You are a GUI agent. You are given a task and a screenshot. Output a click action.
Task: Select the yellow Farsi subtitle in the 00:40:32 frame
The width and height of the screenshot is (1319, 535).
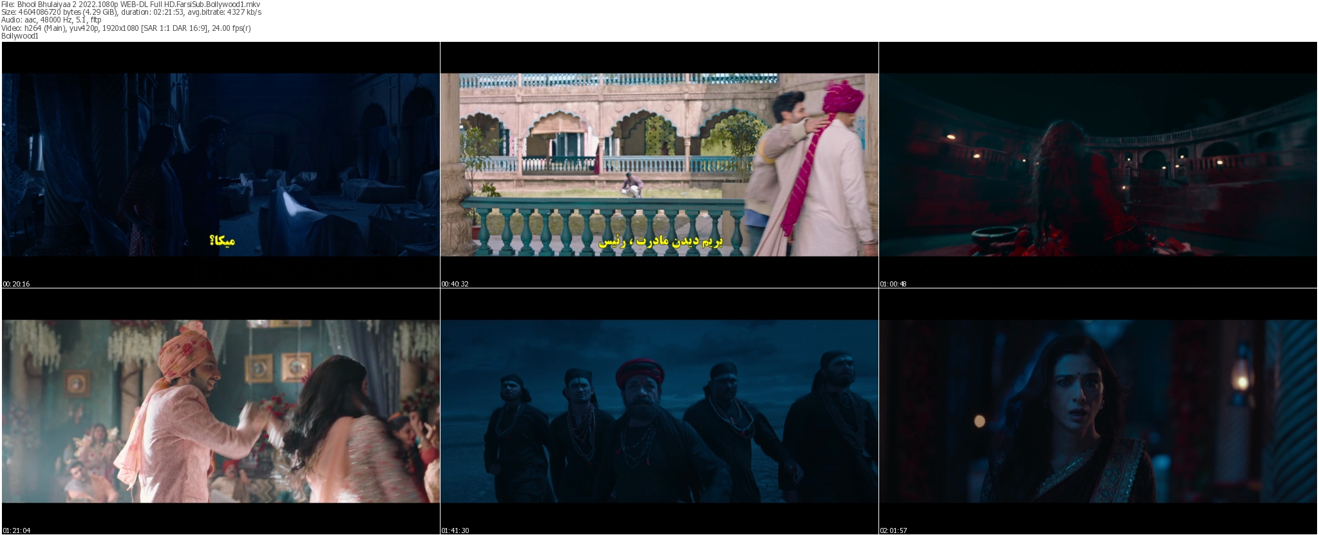[x=661, y=242]
